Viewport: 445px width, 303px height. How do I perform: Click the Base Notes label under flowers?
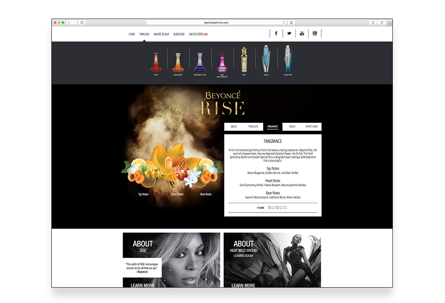pos(206,194)
